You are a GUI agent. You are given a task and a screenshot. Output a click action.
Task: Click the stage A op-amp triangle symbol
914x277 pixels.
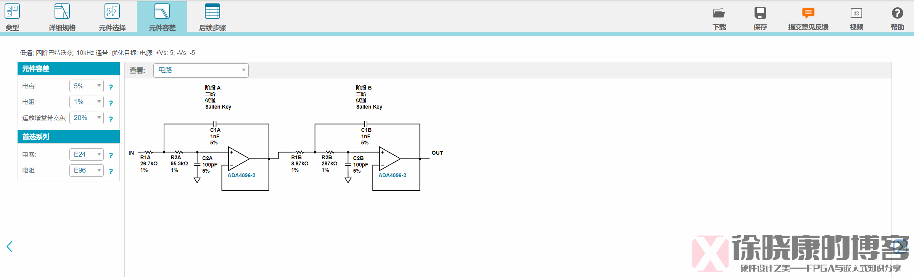(238, 159)
